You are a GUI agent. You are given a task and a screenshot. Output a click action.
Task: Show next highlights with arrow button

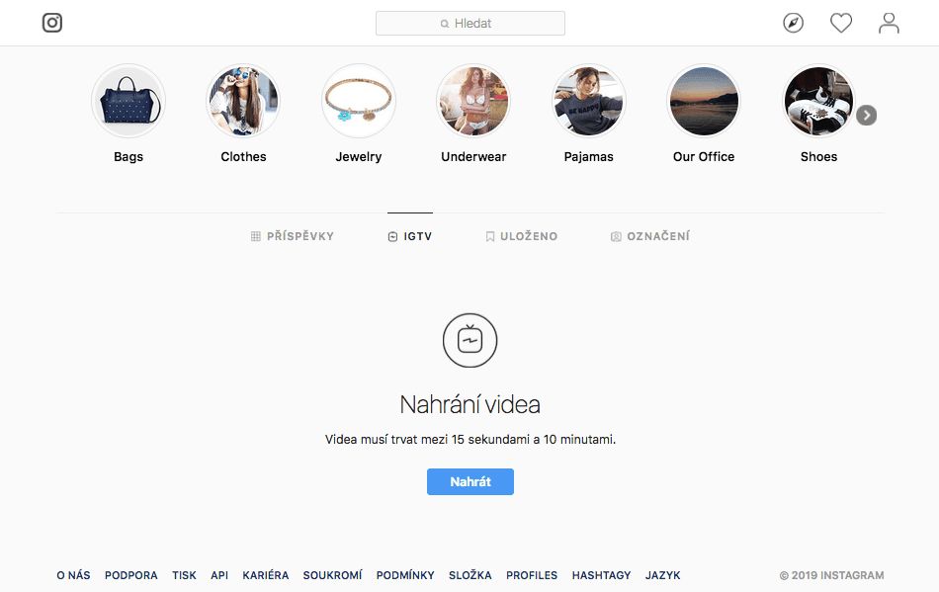pos(866,115)
